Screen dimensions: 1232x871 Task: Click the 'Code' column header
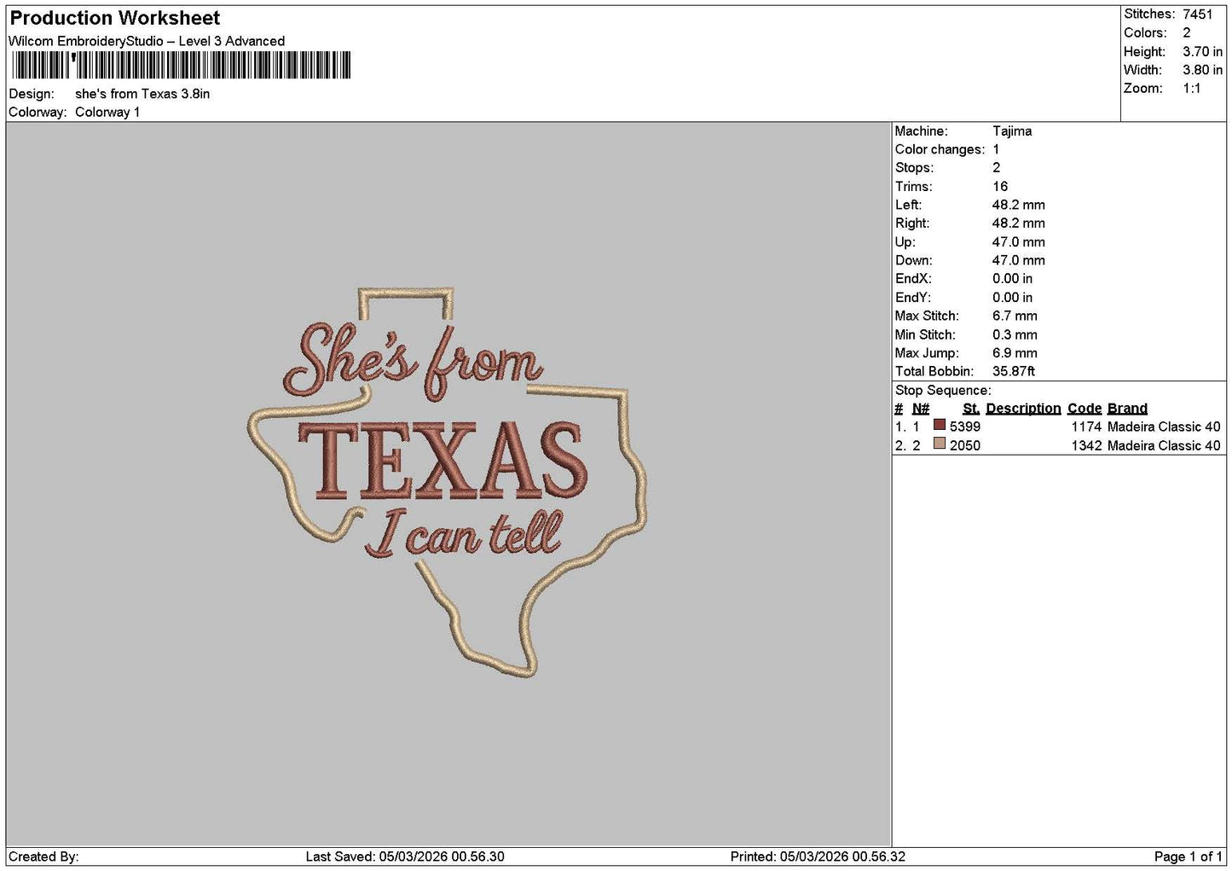(1085, 409)
